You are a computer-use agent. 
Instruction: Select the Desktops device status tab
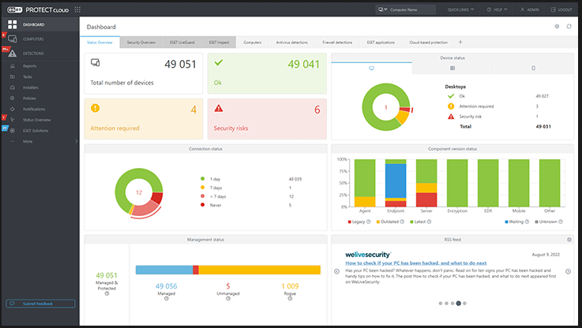click(371, 68)
